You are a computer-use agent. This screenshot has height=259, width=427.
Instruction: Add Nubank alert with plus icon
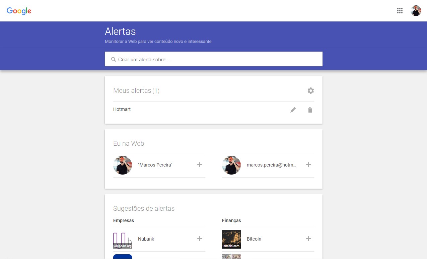tap(200, 239)
